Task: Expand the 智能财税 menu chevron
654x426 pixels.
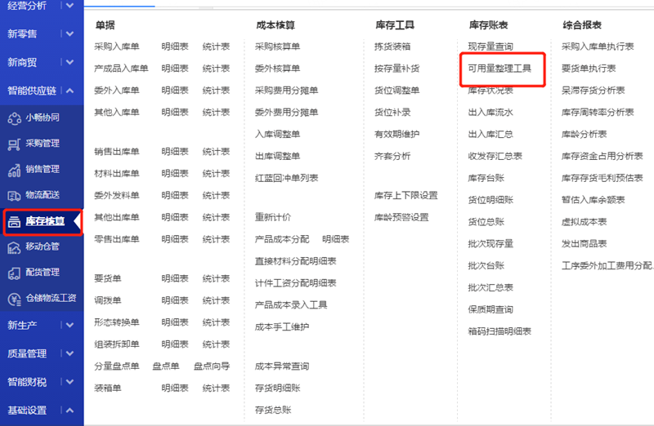Action: (x=69, y=382)
